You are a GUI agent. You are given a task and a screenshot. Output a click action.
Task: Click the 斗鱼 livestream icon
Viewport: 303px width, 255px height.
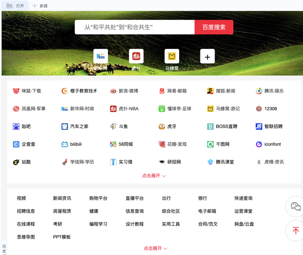[119, 126]
